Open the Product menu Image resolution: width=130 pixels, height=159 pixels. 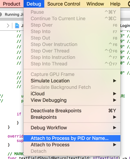[x=12, y=4]
